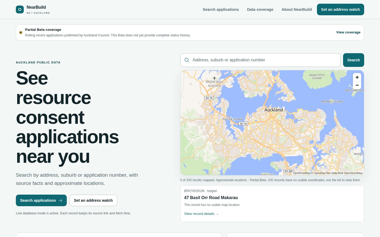The image size is (380, 237).
Task: Click the Browns Island map label
Action: pyautogui.click(x=332, y=101)
